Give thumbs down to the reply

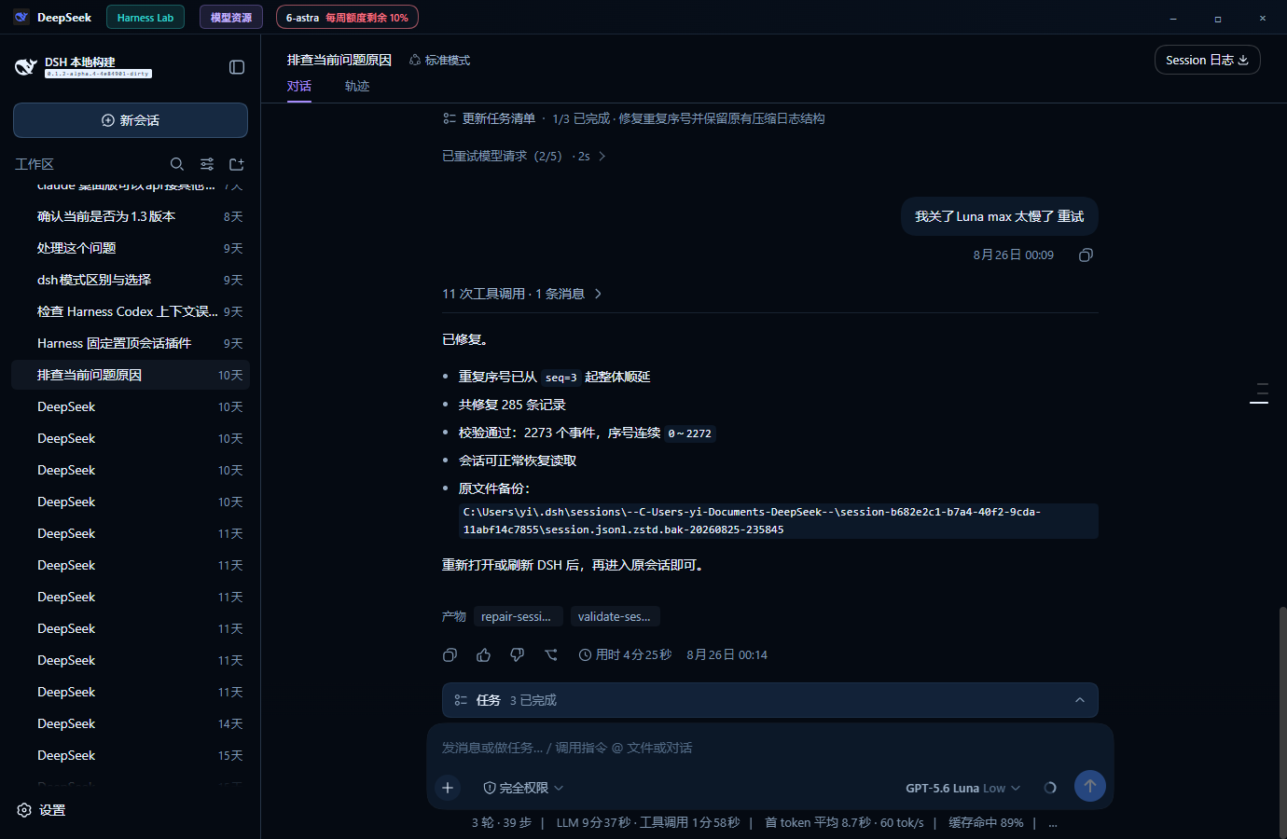pyautogui.click(x=517, y=655)
